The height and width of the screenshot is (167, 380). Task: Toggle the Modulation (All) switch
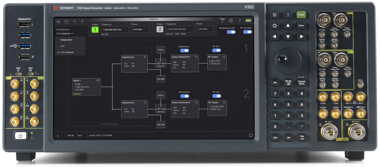tap(231, 32)
